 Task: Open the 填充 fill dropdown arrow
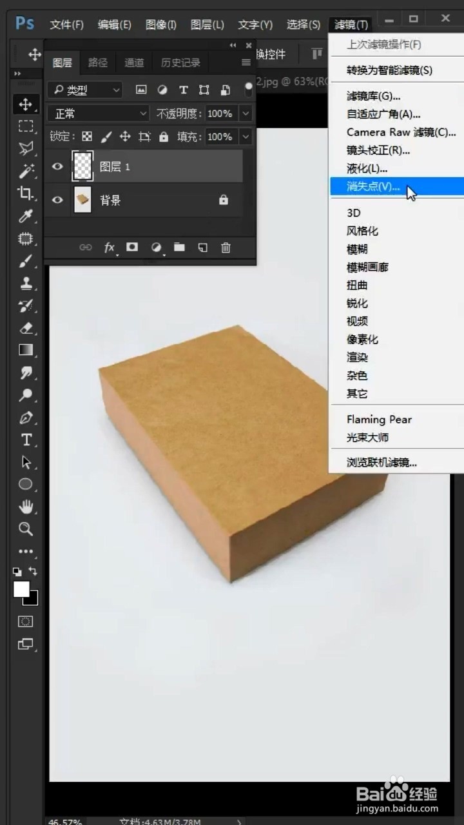(246, 137)
